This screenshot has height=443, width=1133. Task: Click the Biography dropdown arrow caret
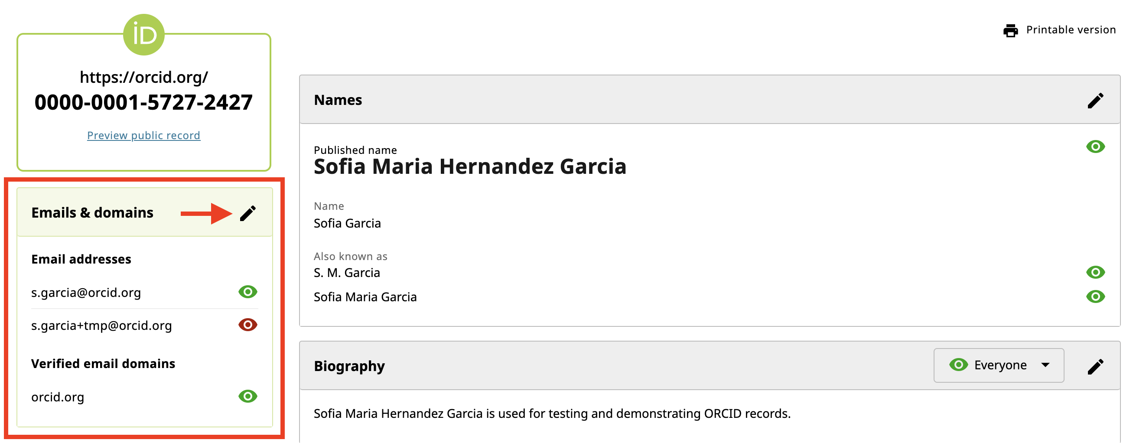(x=1045, y=365)
